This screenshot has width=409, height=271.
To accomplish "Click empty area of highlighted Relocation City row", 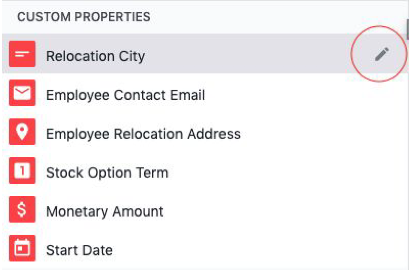I will pyautogui.click(x=248, y=54).
